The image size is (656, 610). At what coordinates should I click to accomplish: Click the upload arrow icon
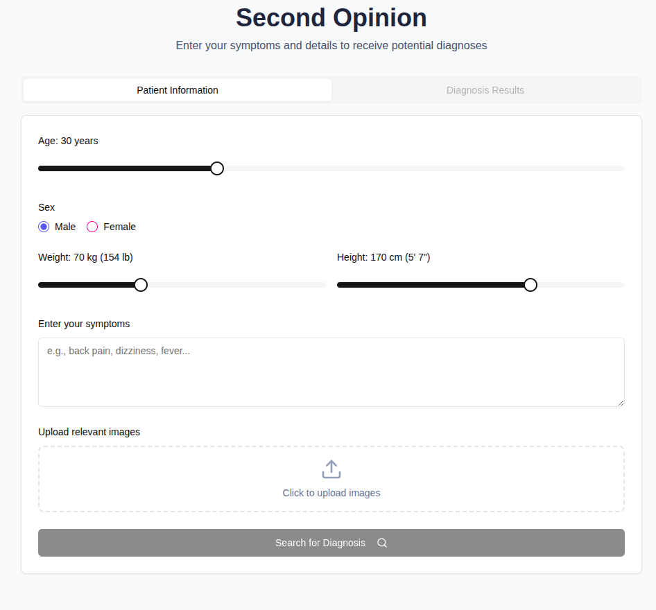331,469
